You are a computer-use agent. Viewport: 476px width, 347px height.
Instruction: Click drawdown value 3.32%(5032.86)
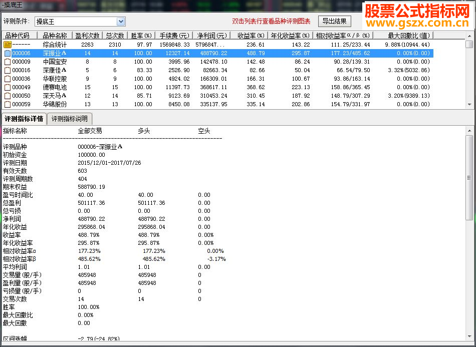click(x=409, y=70)
